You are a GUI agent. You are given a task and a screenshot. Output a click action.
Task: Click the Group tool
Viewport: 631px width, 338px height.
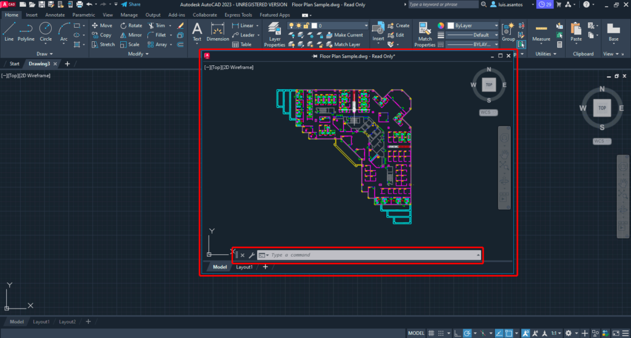point(508,32)
